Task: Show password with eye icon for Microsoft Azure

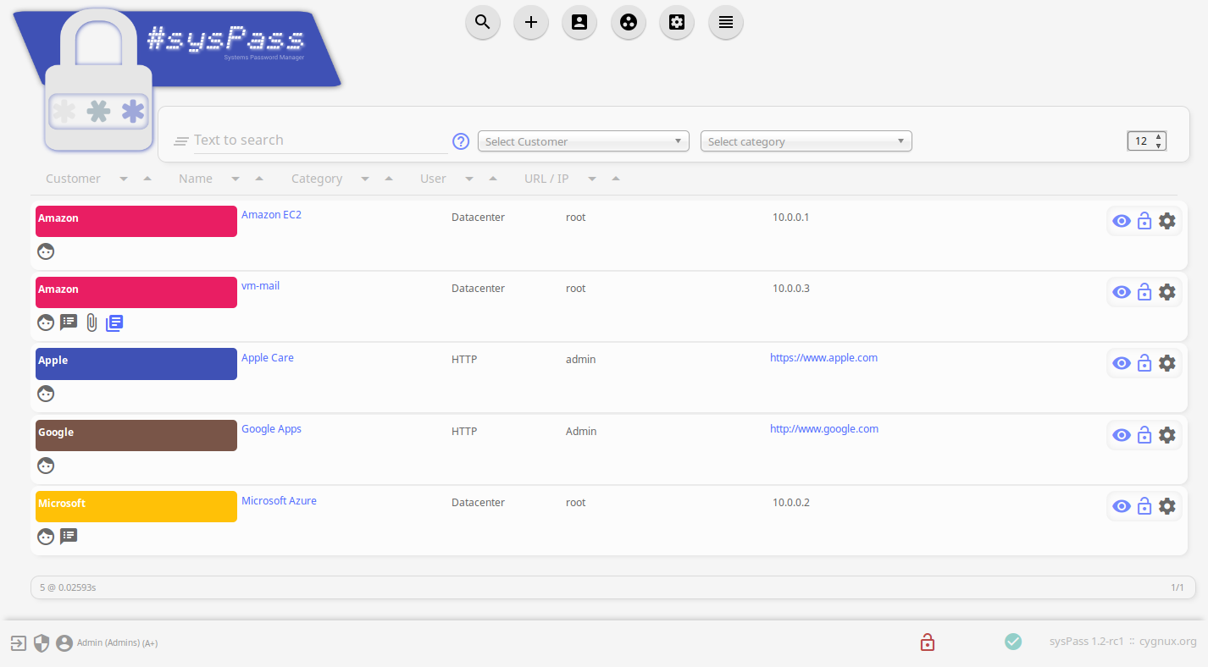Action: click(x=1122, y=506)
